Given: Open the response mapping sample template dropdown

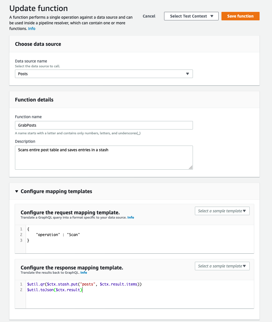Looking at the screenshot, I should [222, 266].
